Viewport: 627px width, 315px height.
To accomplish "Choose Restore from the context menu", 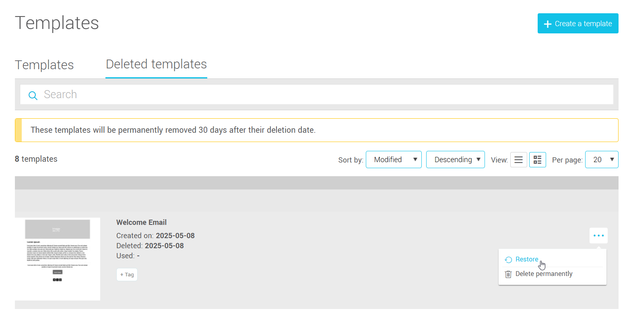I will pyautogui.click(x=526, y=259).
